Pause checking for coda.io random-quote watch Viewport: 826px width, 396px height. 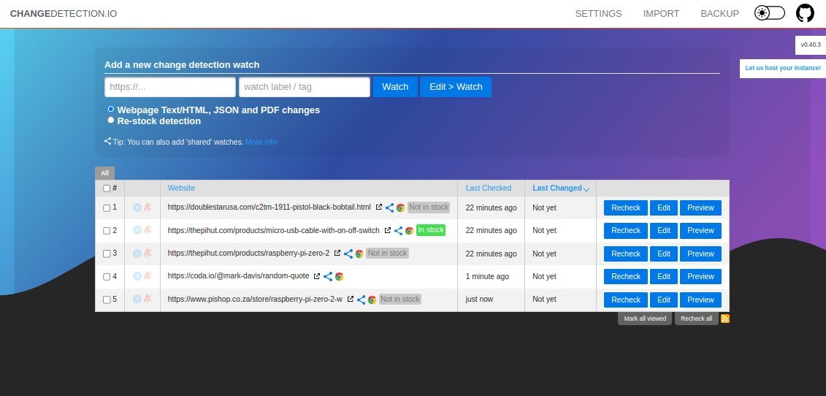[137, 276]
